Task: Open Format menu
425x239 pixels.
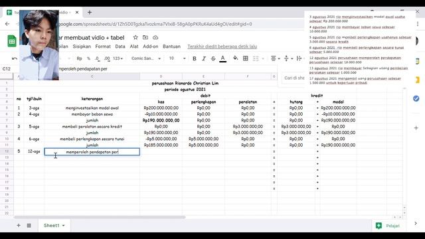Action: [x=103, y=46]
